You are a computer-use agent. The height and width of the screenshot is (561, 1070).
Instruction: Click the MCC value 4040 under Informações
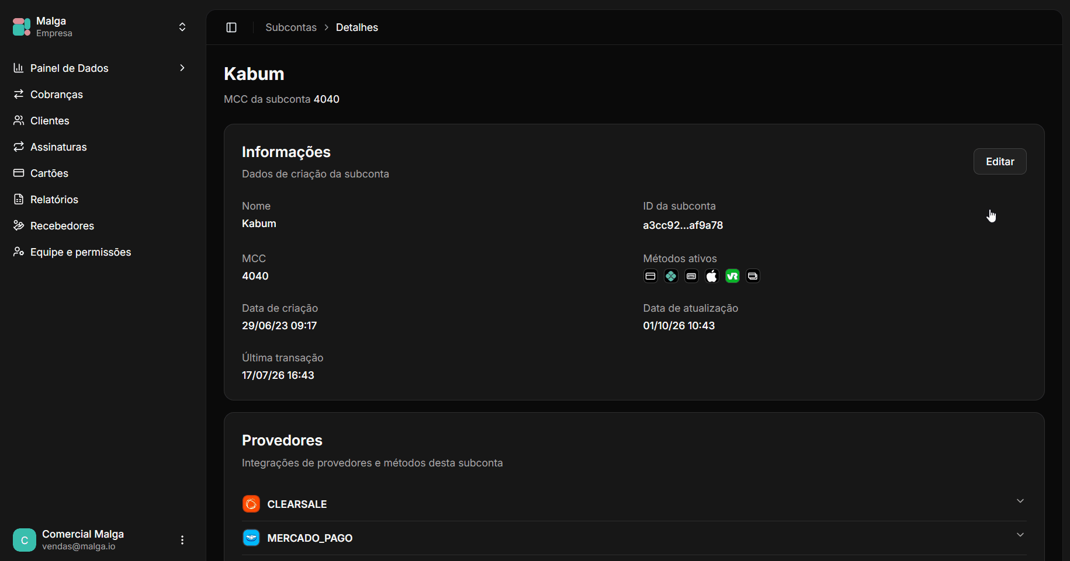tap(255, 276)
